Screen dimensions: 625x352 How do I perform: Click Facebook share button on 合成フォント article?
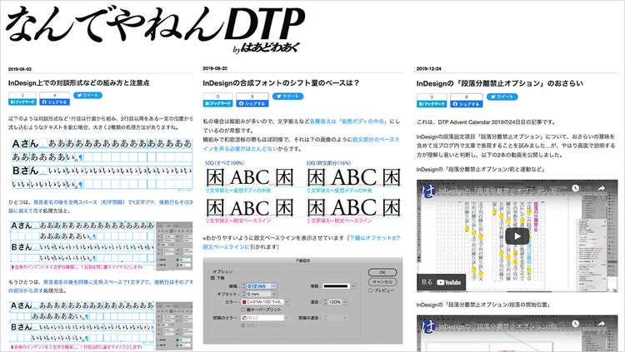[x=252, y=100]
